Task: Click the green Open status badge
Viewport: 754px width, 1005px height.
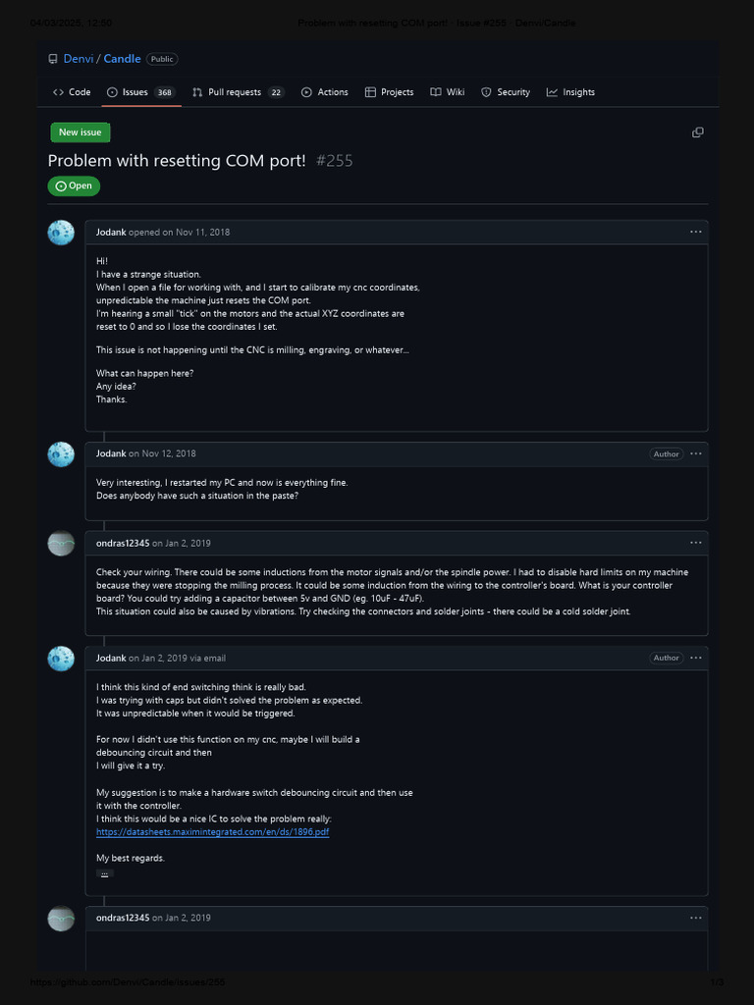Action: (74, 185)
